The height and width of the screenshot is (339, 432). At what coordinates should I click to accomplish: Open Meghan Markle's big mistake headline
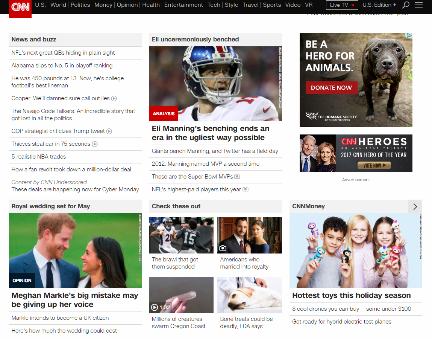click(x=75, y=300)
